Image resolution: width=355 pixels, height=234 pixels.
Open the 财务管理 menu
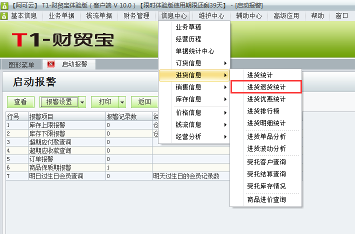click(x=136, y=15)
